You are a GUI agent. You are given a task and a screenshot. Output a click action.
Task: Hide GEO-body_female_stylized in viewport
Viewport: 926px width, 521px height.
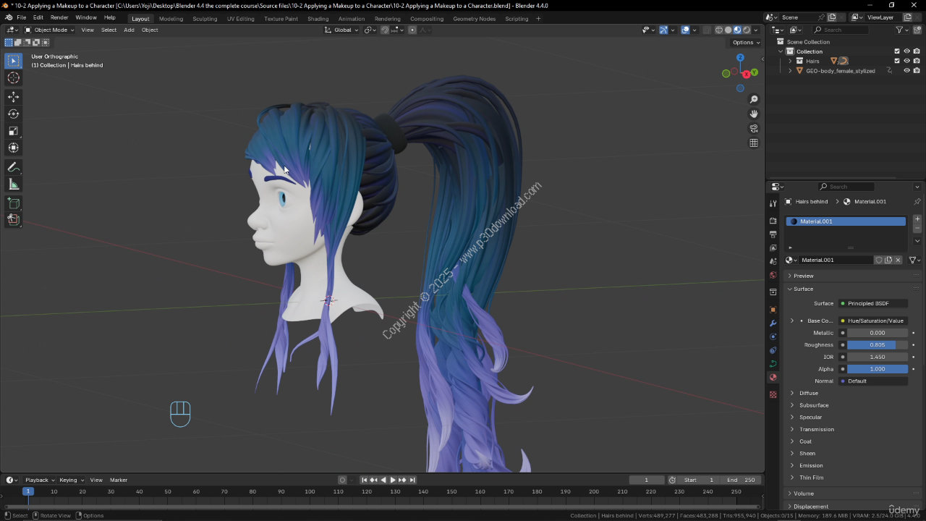906,71
